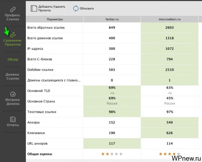Click the 97% Текстовые ссылки value

pyautogui.click(x=170, y=112)
